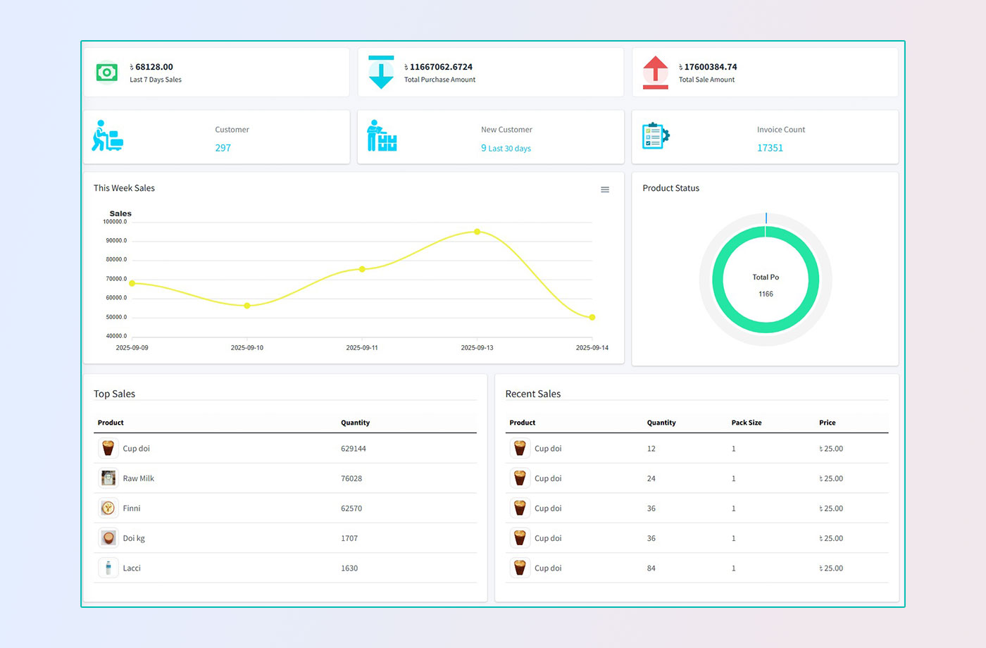This screenshot has height=648, width=986.
Task: Open the This Week Sales chart hamburger menu
Action: [x=605, y=189]
